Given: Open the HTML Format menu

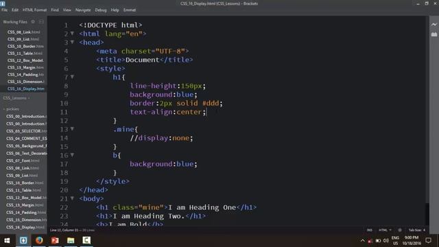Looking at the screenshot, I should (x=35, y=10).
